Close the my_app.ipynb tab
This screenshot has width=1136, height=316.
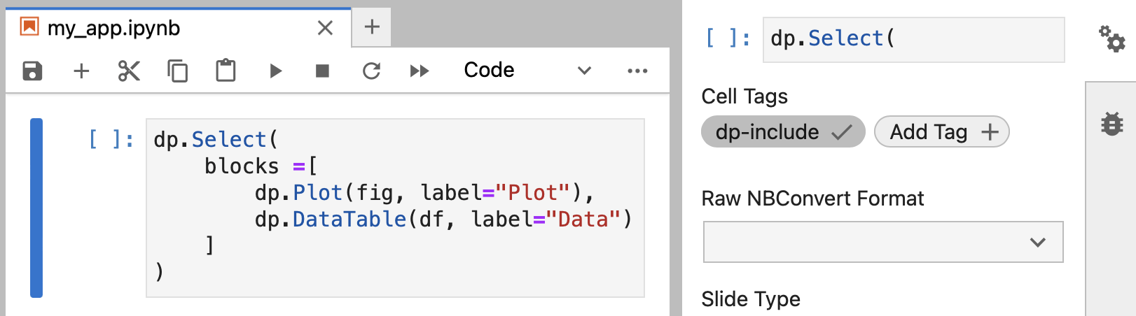pyautogui.click(x=325, y=28)
